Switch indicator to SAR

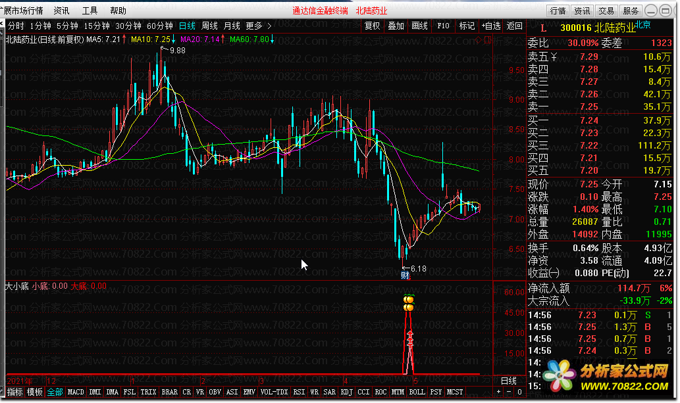(330, 392)
